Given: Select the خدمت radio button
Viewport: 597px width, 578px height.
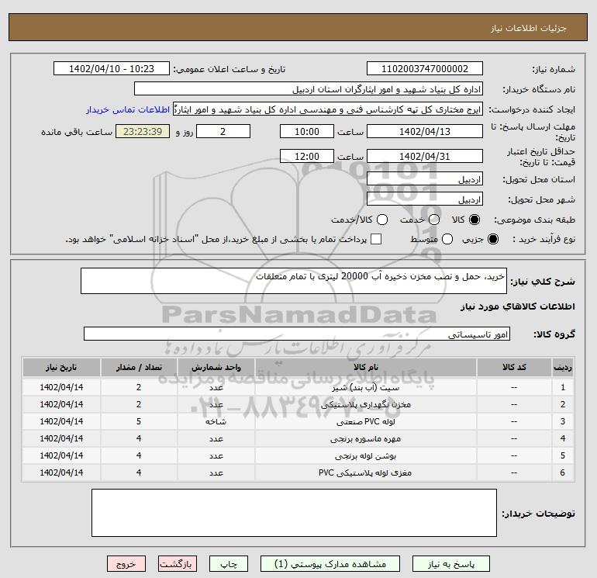Looking at the screenshot, I should [434, 220].
